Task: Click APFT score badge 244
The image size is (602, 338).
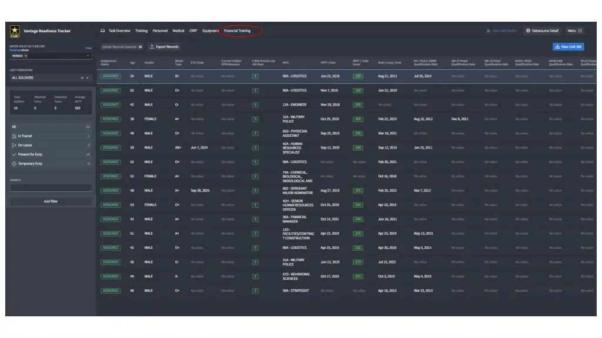Action: 358,219
